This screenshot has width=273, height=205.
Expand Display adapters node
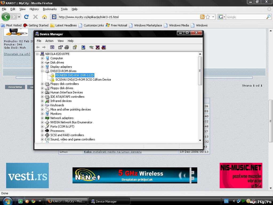click(x=42, y=67)
